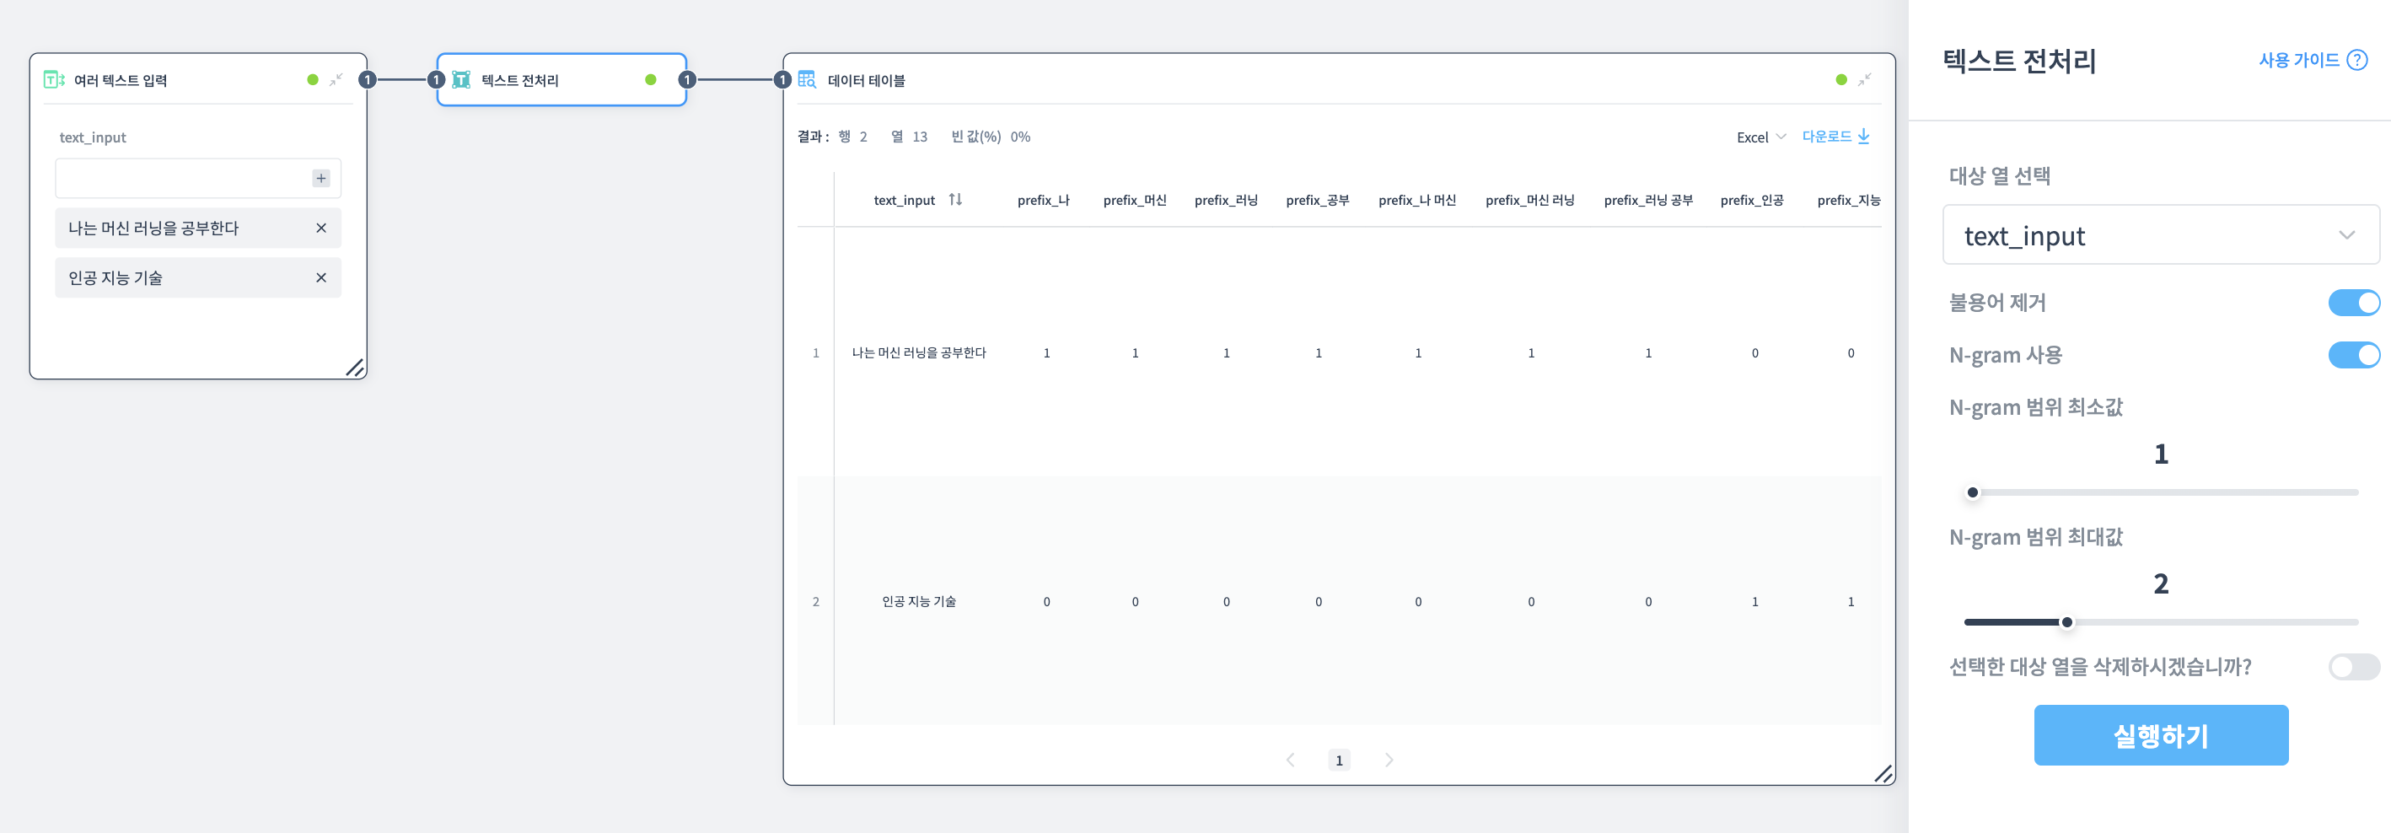Select page 1 in table pagination
The height and width of the screenshot is (833, 2391).
[1339, 760]
